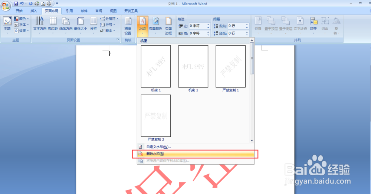Image resolution: width=371 pixels, height=194 pixels.
Task: Open the 引用 ribbon tab
Action: pyautogui.click(x=69, y=11)
